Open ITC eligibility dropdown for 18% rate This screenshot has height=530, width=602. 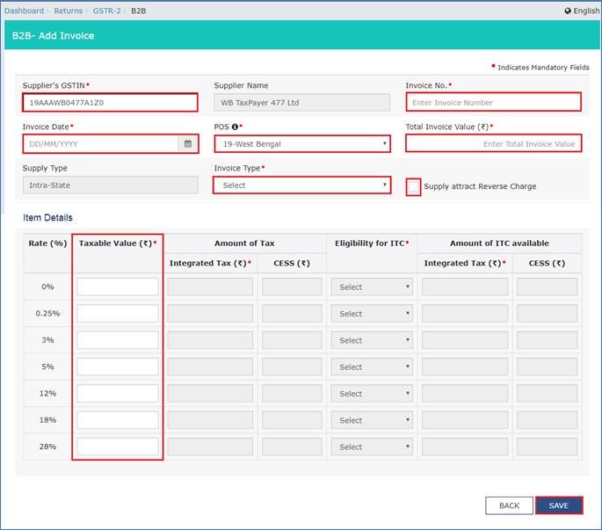click(372, 420)
